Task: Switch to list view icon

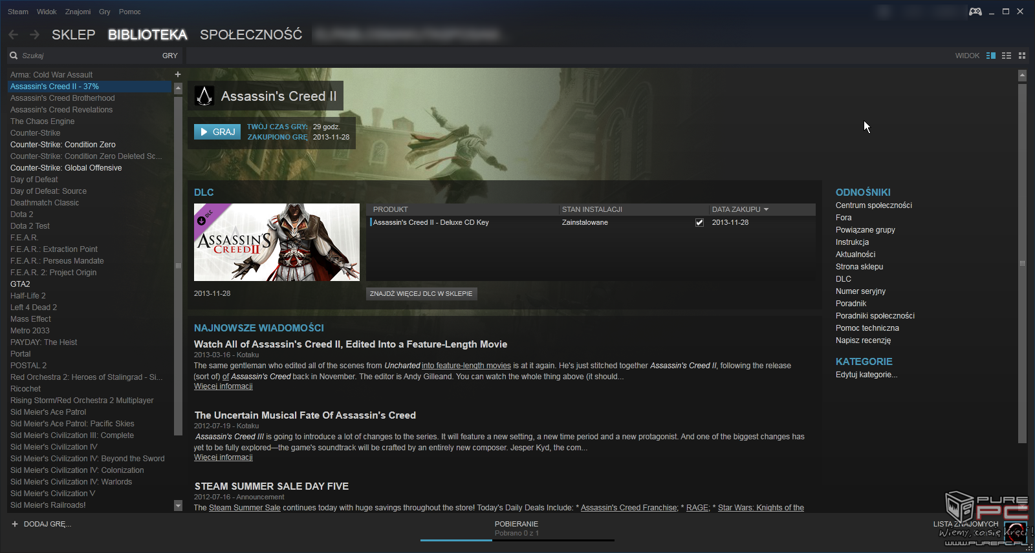Action: 1007,56
